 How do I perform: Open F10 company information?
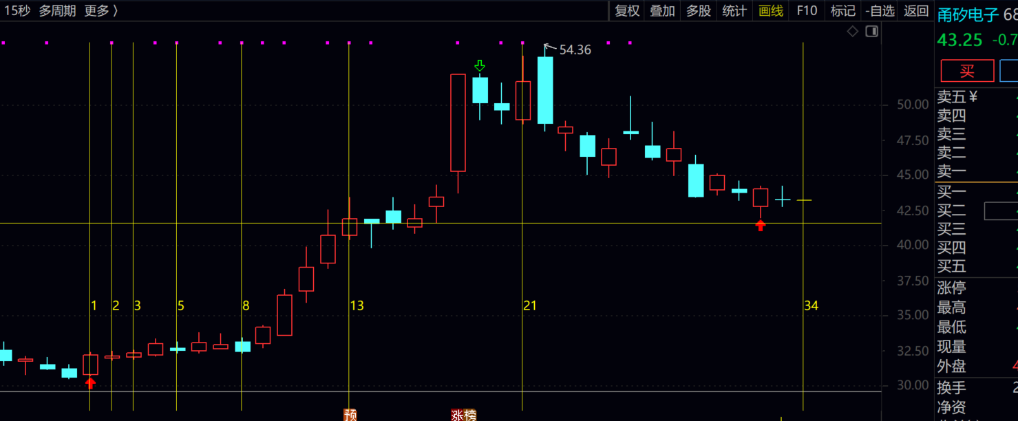807,10
